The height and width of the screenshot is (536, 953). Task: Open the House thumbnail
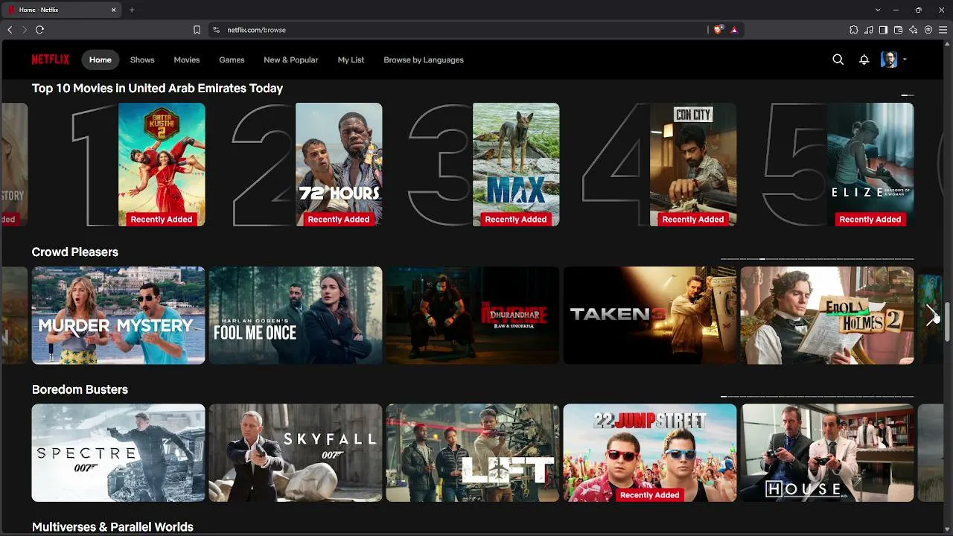(x=827, y=453)
